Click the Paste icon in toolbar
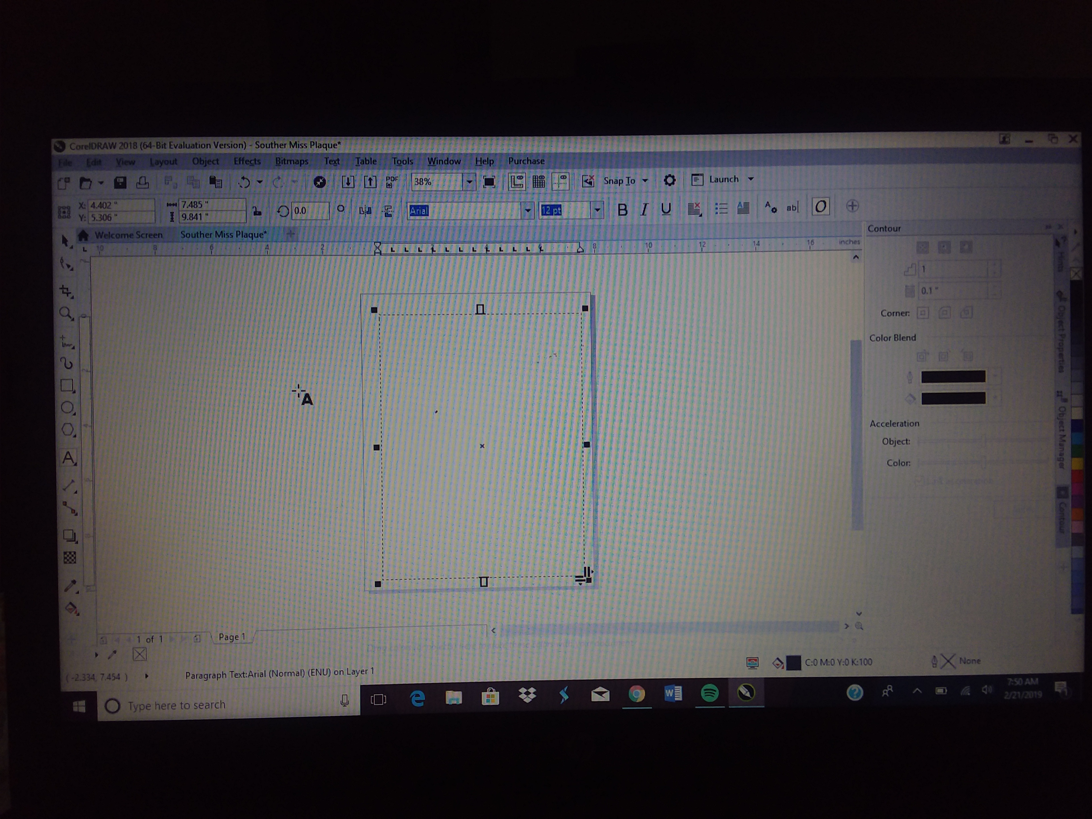Viewport: 1092px width, 819px height. point(216,183)
